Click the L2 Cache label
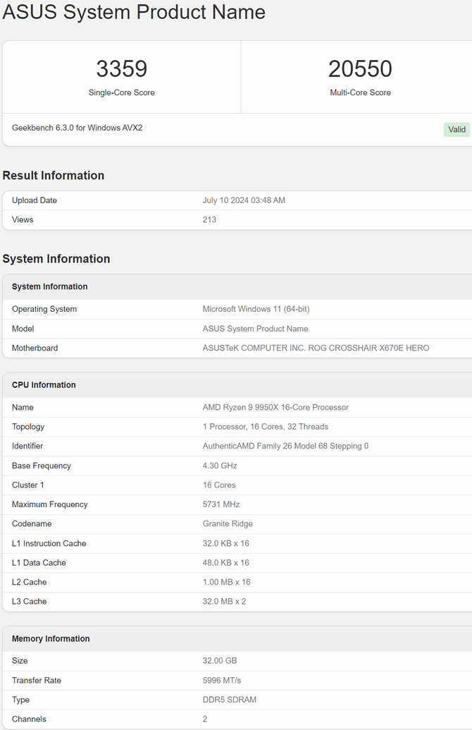The width and height of the screenshot is (472, 730). click(30, 582)
